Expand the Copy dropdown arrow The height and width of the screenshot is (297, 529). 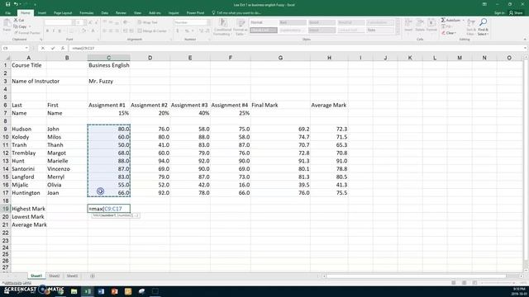click(30, 26)
